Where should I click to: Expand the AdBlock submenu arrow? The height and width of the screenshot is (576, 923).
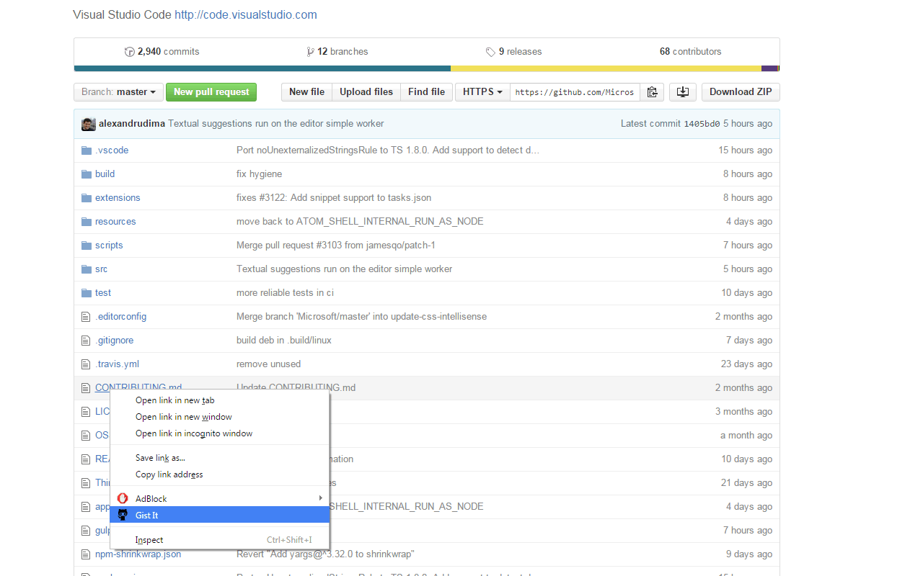click(x=321, y=498)
